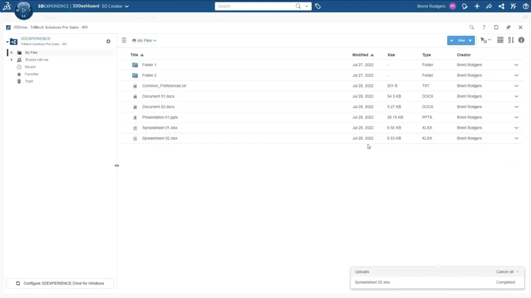Open the sort options icon
The height and width of the screenshot is (298, 531).
511,40
